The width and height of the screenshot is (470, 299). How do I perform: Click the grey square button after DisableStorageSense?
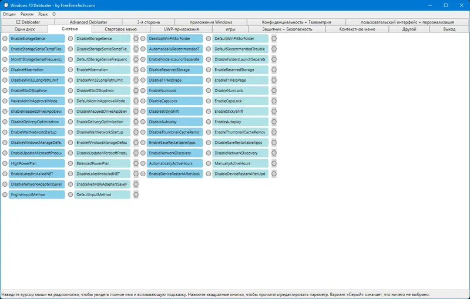click(x=136, y=39)
